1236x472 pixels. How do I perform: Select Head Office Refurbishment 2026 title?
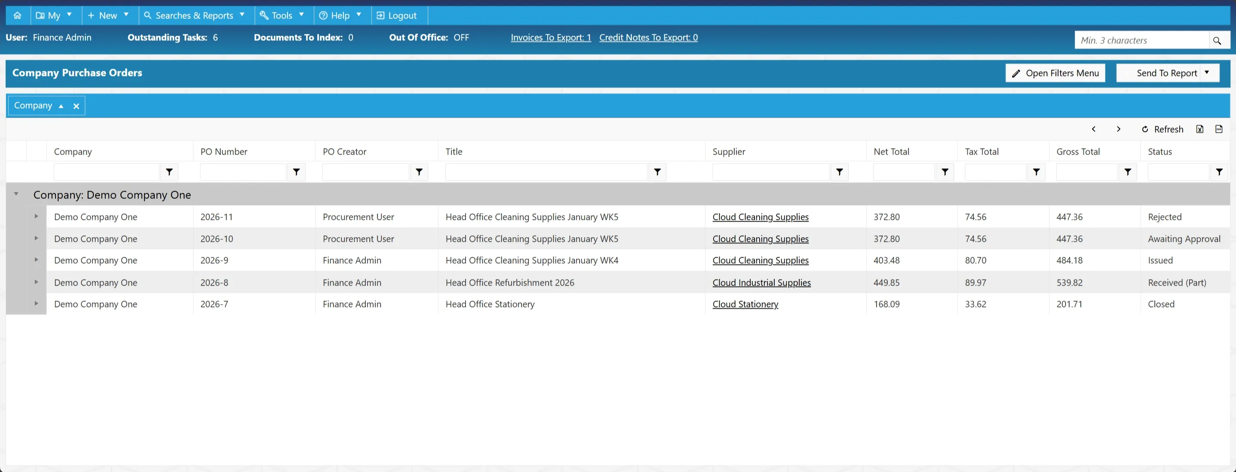[x=571, y=282]
